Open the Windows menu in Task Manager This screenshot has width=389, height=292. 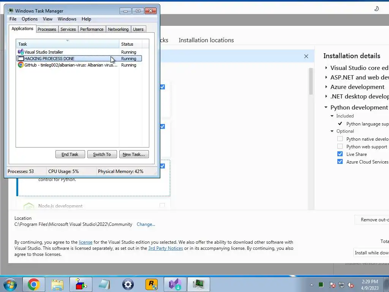(67, 19)
